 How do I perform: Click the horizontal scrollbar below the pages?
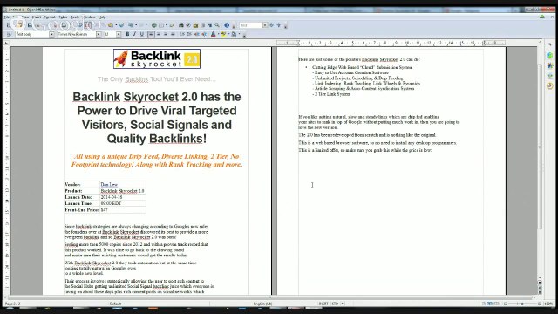[x=270, y=297]
